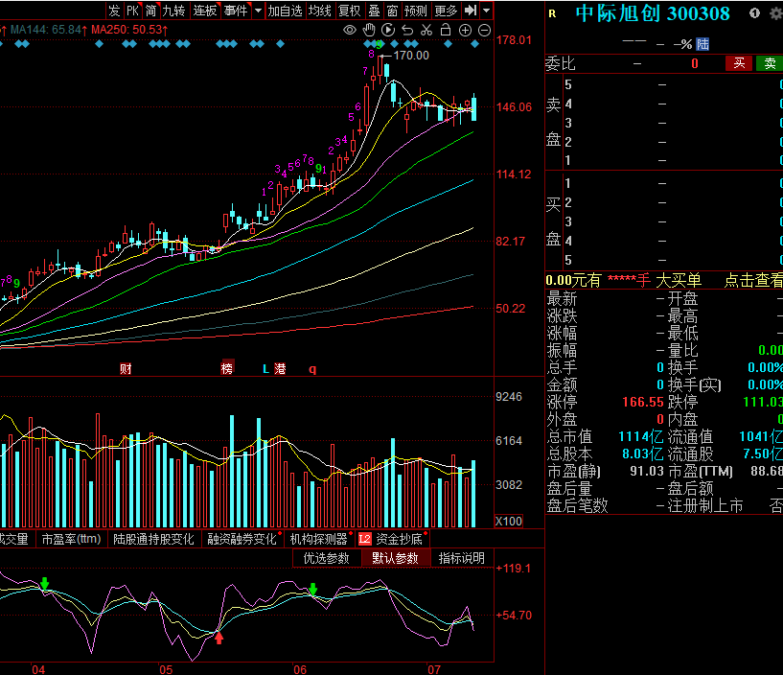Open the 更多 more options menu
Viewport: 783px width, 675px height.
[446, 11]
